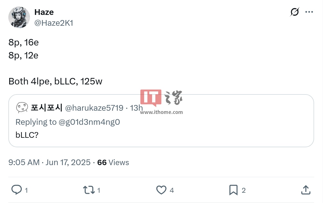Image resolution: width=323 pixels, height=203 pixels.
Task: Click the reply speech bubble icon
Action: pyautogui.click(x=16, y=189)
